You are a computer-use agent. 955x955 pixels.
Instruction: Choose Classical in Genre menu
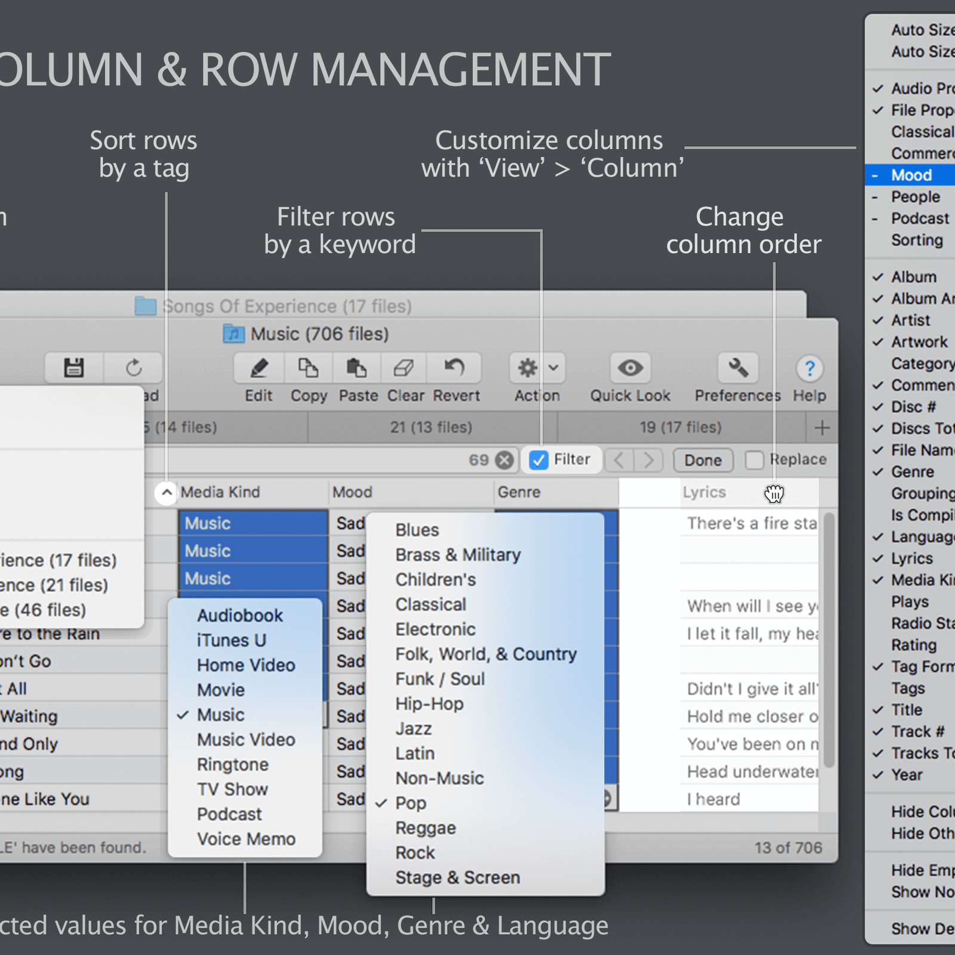pos(485,605)
